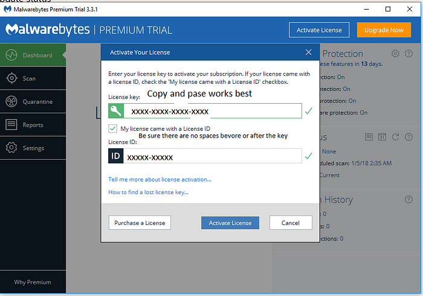Click Why Premium at sidebar bottom

(x=33, y=282)
